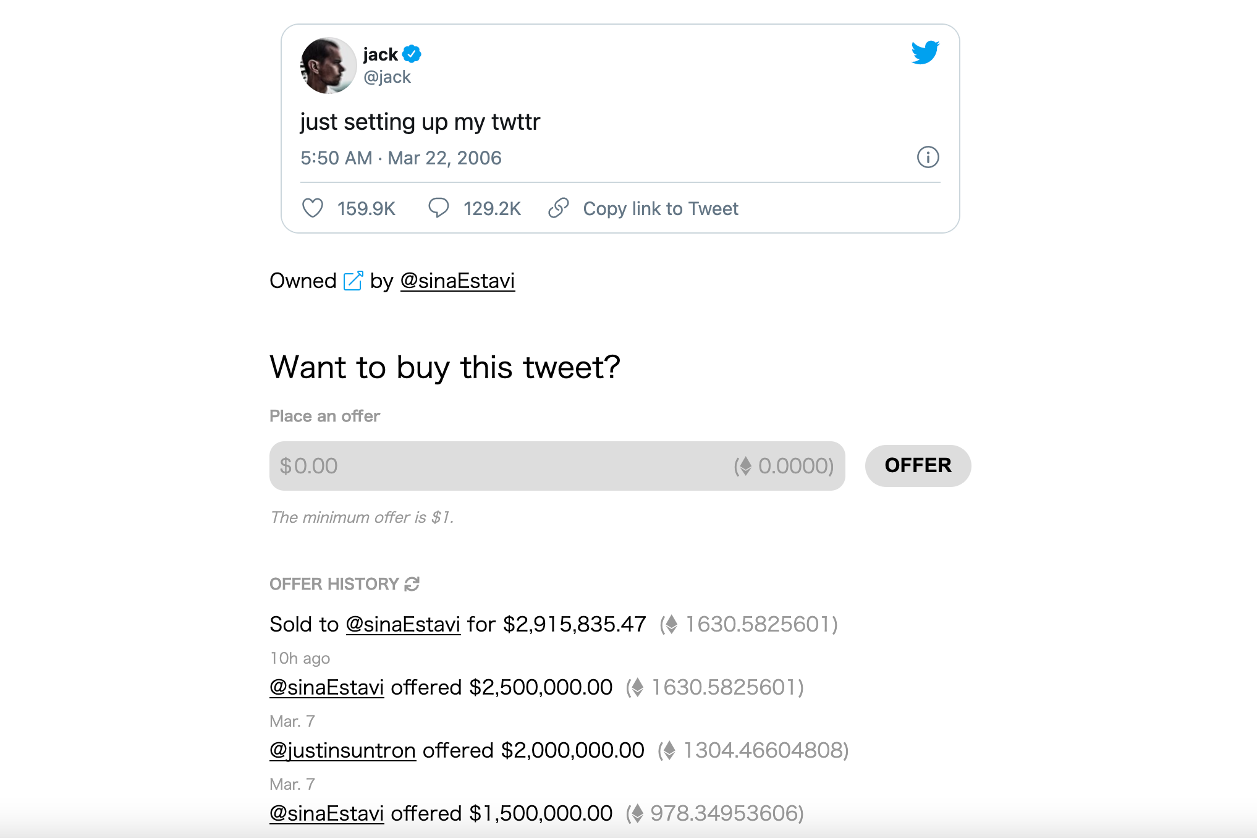Click jack's verified badge icon

click(x=412, y=54)
